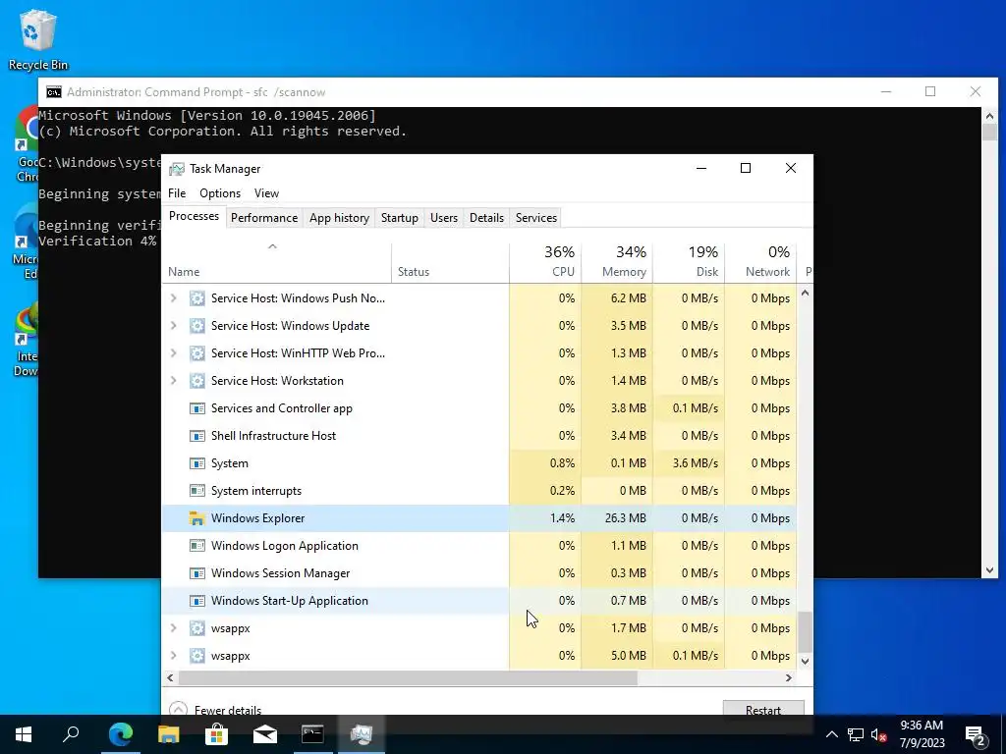Click gear icon of Service Host: Windows Push No...

pos(196,298)
